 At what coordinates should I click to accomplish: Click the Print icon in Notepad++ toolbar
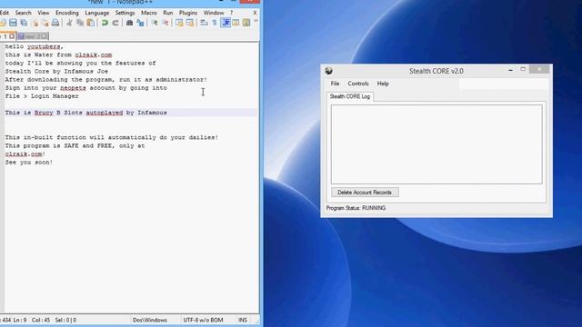(x=55, y=23)
